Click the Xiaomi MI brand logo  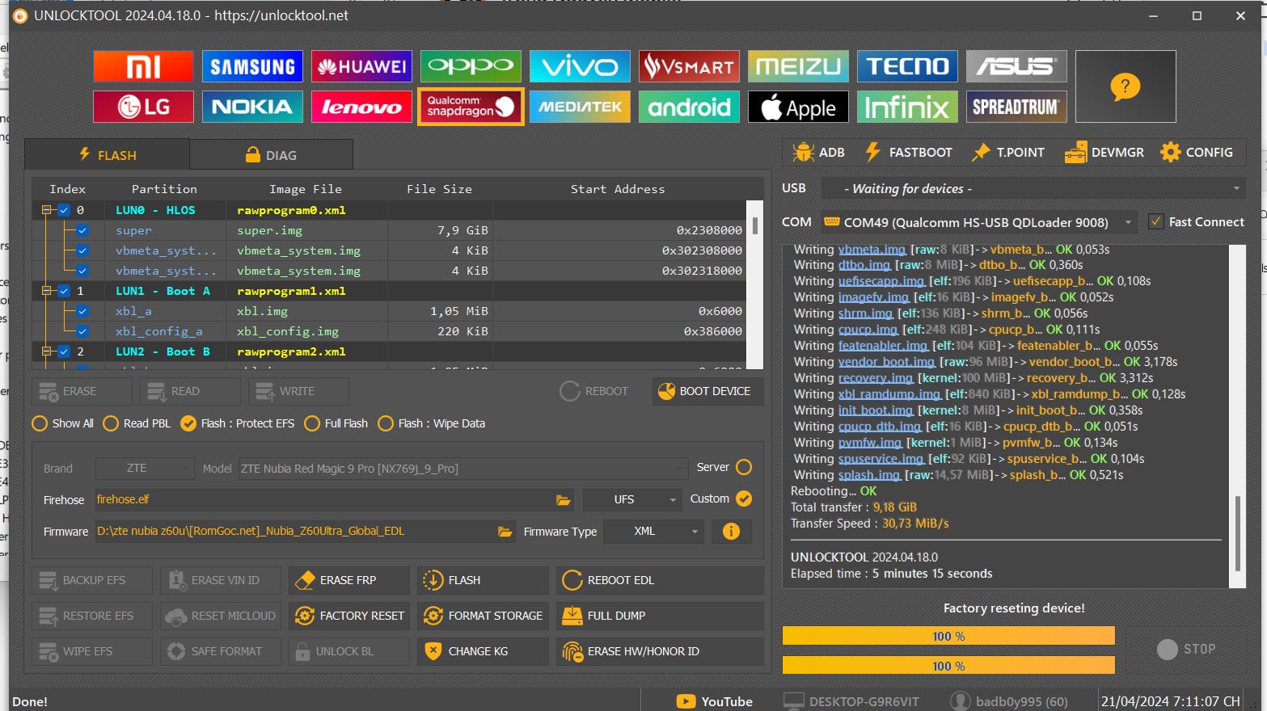click(143, 66)
